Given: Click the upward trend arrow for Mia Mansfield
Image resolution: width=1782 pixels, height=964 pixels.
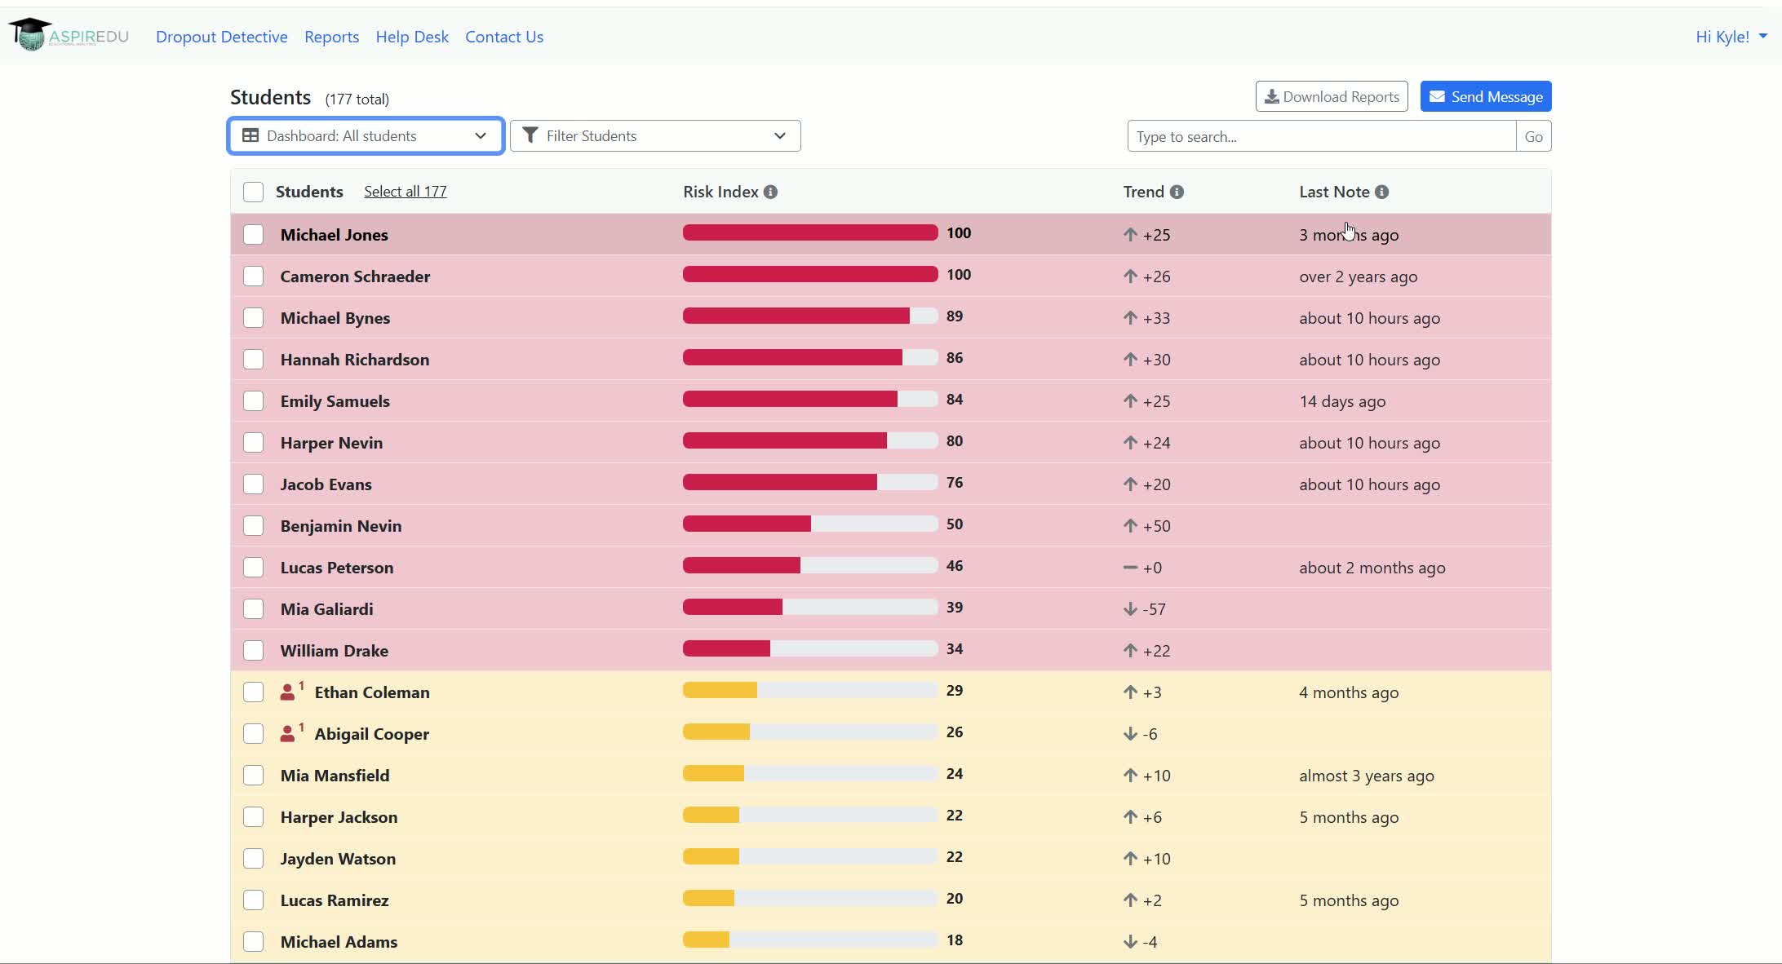Looking at the screenshot, I should click(1130, 776).
